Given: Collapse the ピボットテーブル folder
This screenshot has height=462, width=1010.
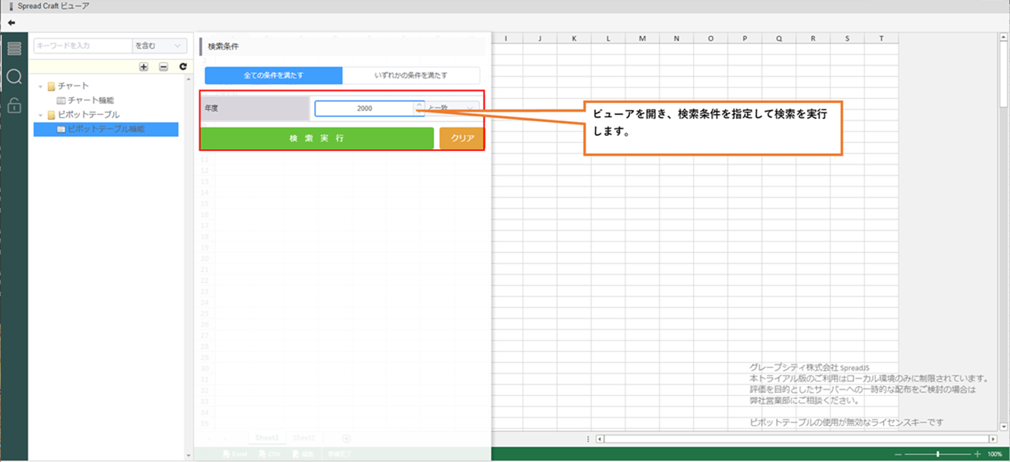Looking at the screenshot, I should tap(41, 115).
